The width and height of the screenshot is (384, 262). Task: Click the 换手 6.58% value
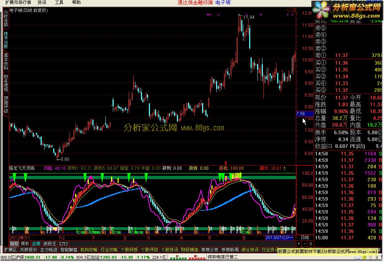point(341,133)
